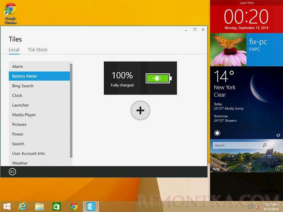283x212 pixels.
Task: Click the magnifier icon in Bing search
Action: 265,145
